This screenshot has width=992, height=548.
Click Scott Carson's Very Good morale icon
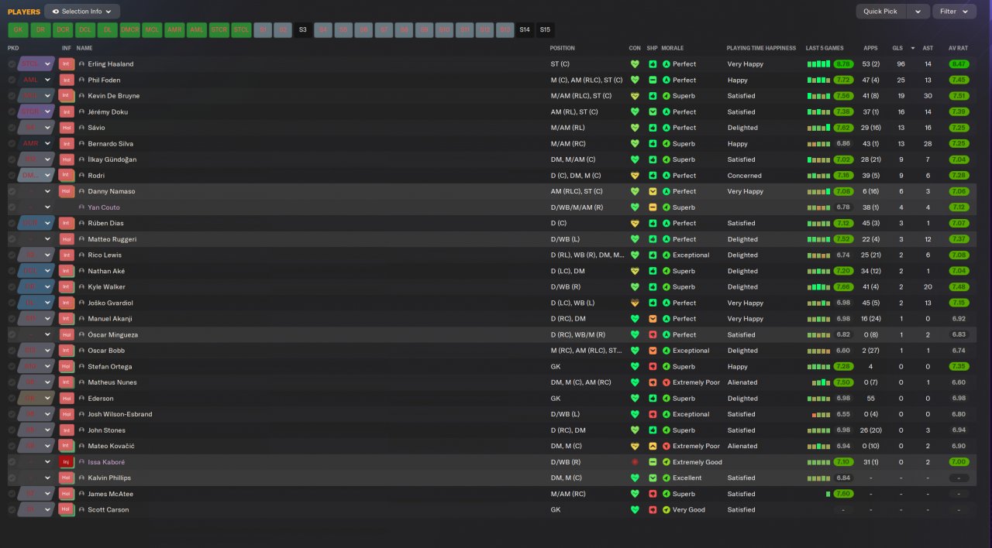666,510
